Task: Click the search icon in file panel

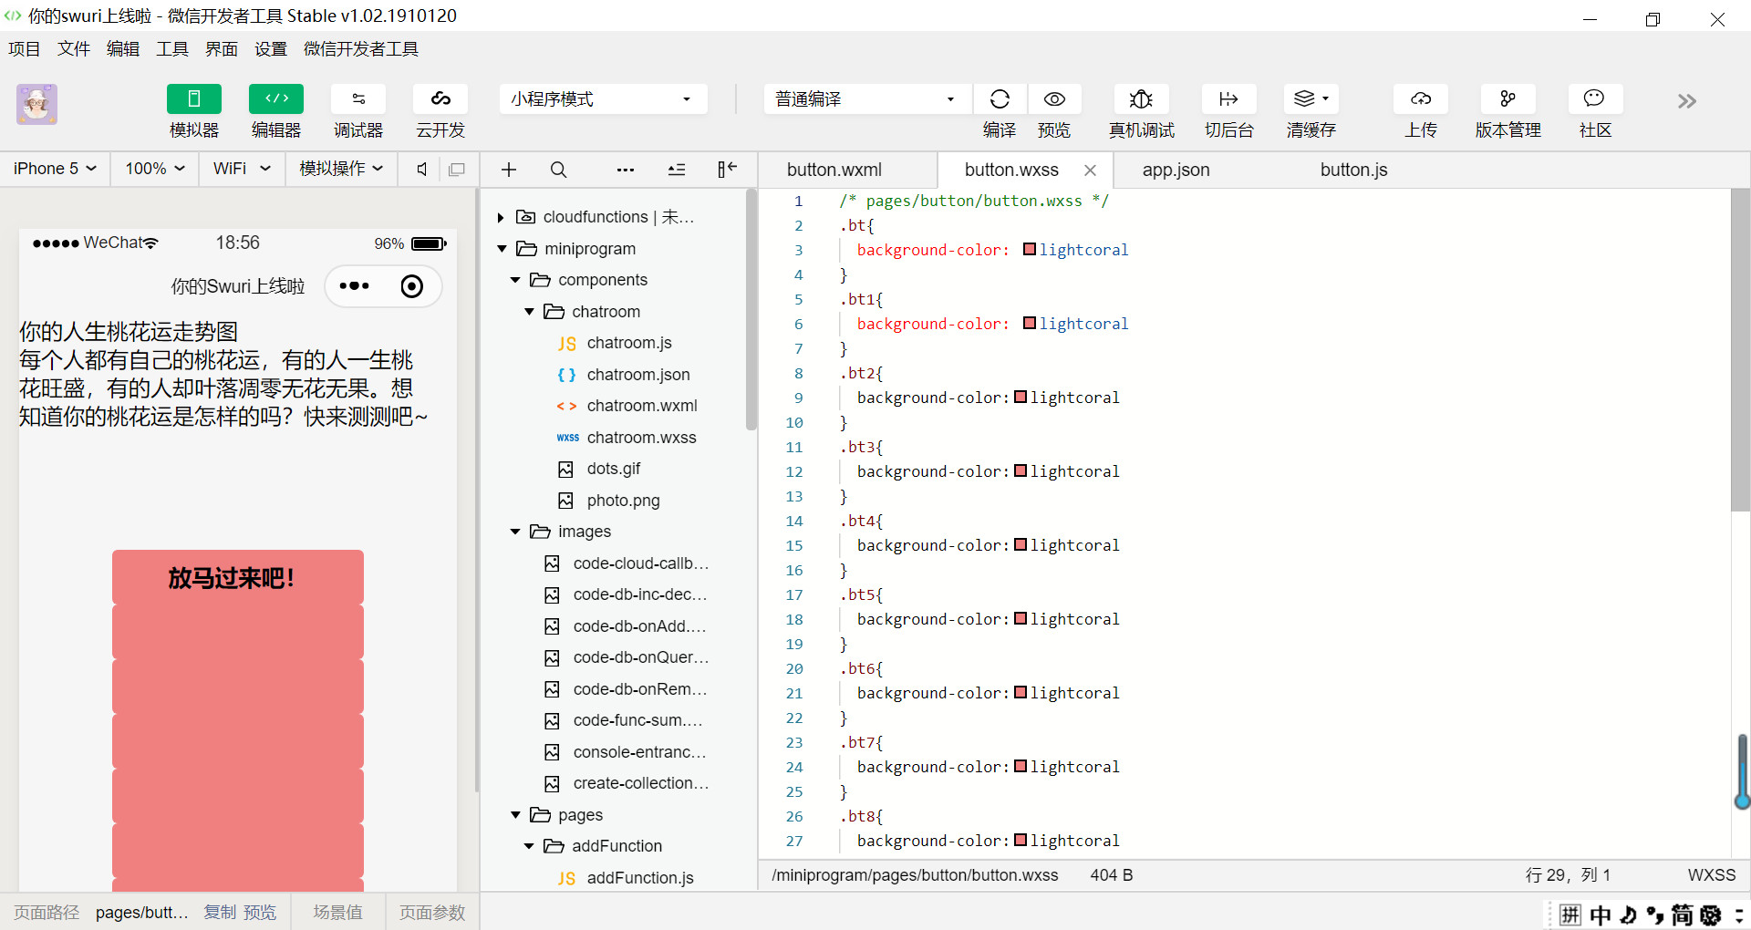Action: point(558,170)
